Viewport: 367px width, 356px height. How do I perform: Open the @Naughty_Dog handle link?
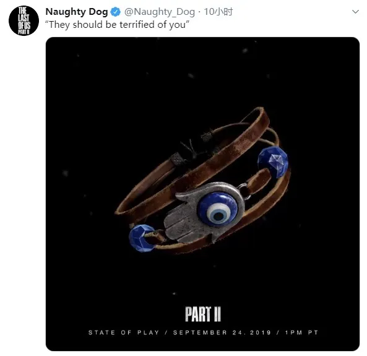coord(160,12)
